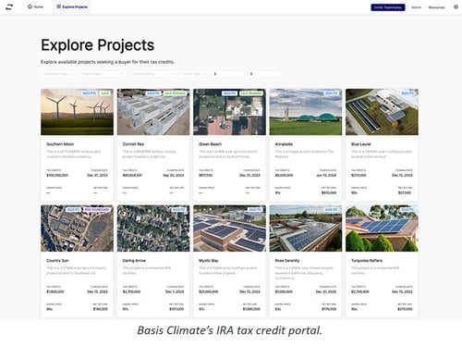
Task: Open settings via the gear icon
Action: pos(456,6)
